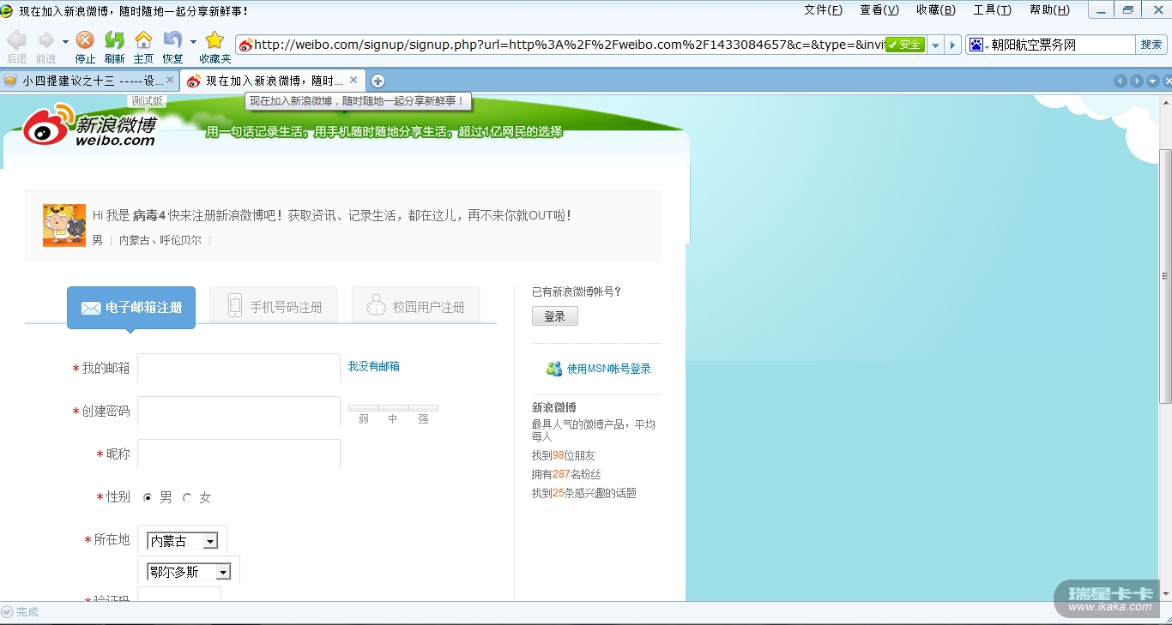Close the 现在加入新浪微博 tab

coord(353,80)
